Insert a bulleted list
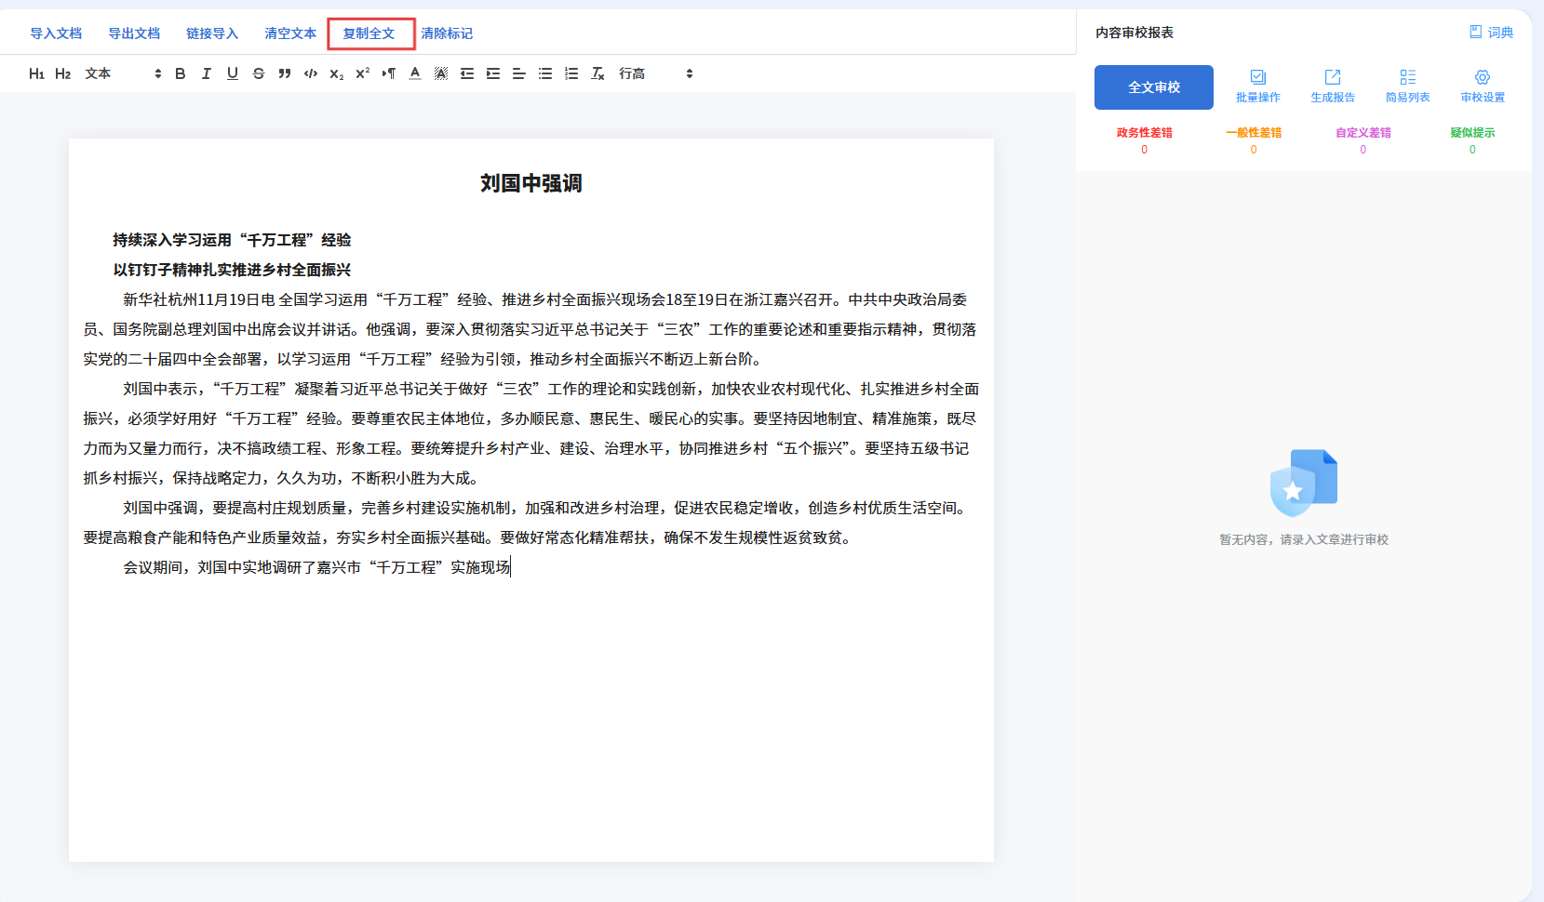 point(545,73)
